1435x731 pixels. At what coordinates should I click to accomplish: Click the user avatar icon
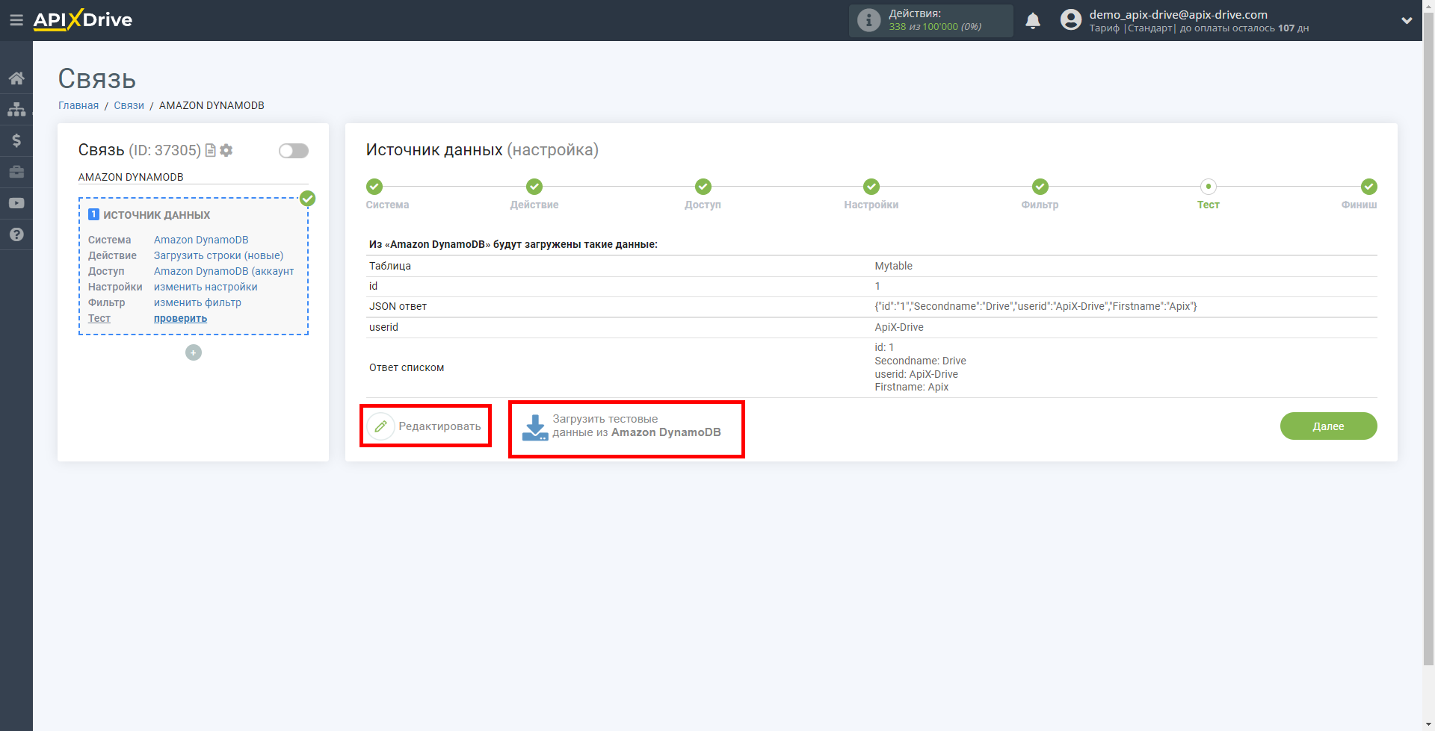coord(1071,20)
